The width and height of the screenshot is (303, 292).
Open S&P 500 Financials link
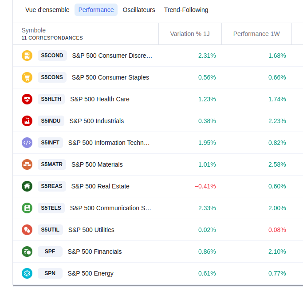pyautogui.click(x=94, y=252)
